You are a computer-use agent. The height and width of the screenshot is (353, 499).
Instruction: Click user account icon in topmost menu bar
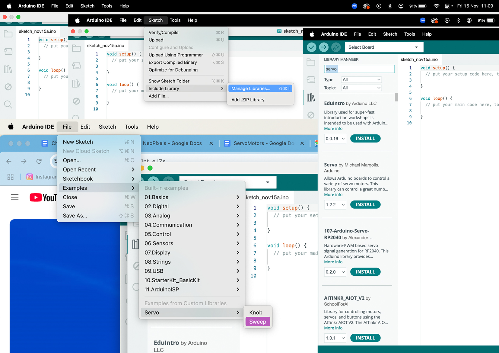(401, 6)
